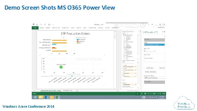This screenshot has height=111, width=197.
Task: Click the Row Limit input field
Action: tap(149, 50)
